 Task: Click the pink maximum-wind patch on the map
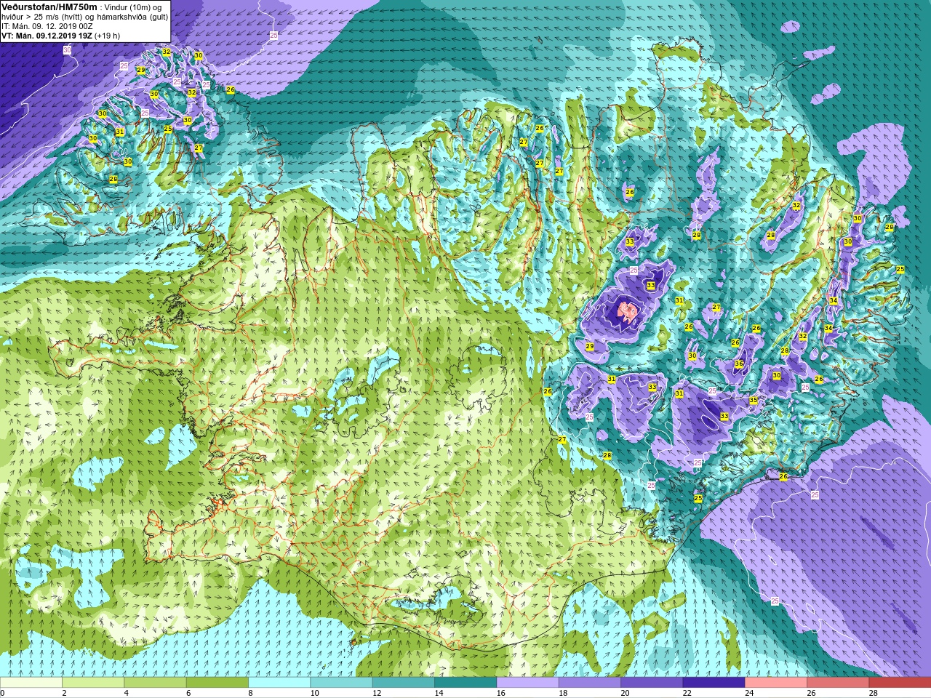pos(628,311)
